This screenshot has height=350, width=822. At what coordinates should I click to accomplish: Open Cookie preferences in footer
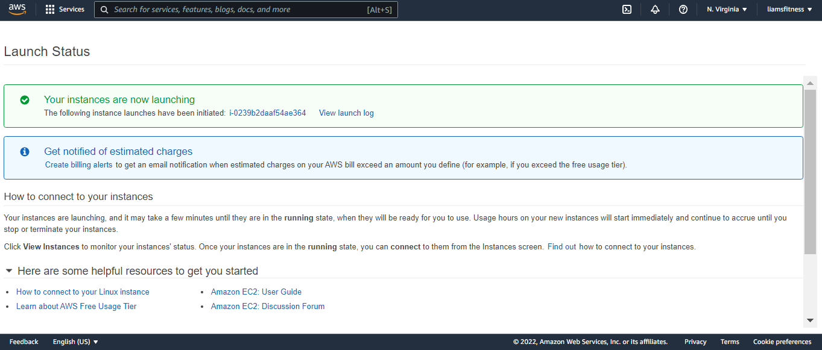pos(782,342)
